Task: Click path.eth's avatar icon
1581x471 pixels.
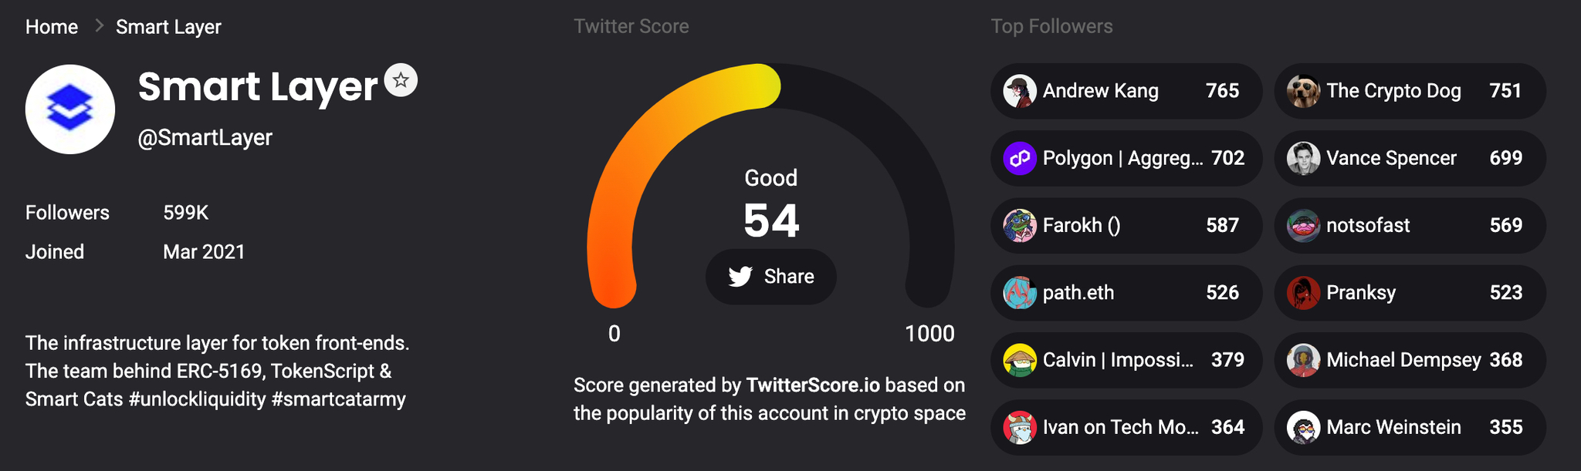Action: [x=1019, y=292]
